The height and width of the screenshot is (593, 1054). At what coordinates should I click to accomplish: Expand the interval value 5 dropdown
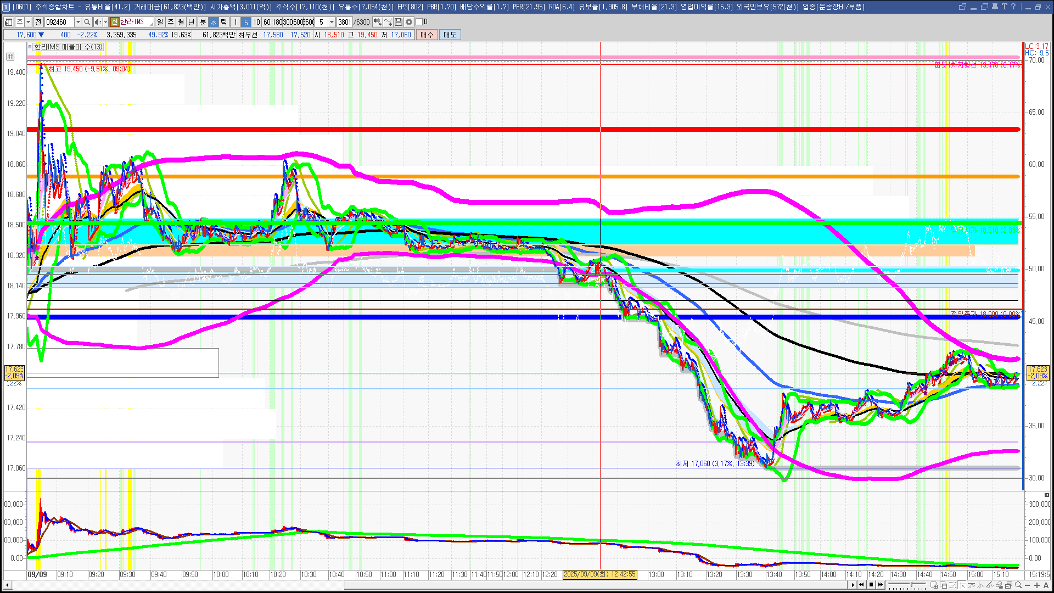(332, 22)
